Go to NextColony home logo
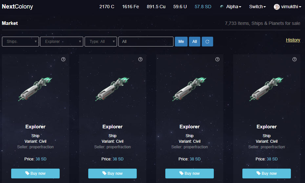This screenshot has width=305, height=183. pos(17,7)
